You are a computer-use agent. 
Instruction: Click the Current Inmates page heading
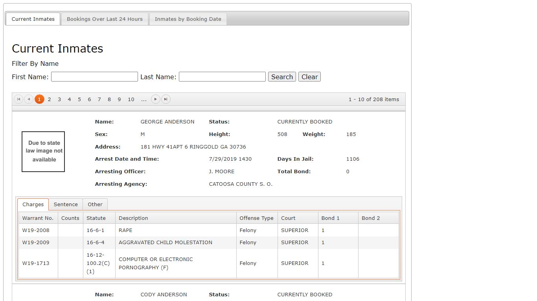pos(57,49)
